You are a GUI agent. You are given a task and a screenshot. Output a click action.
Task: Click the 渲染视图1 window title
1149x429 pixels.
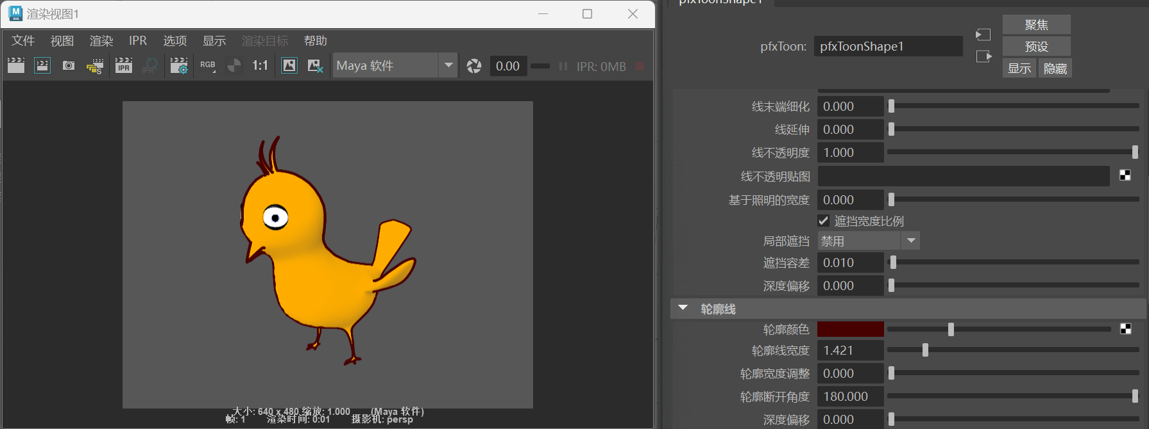click(53, 13)
